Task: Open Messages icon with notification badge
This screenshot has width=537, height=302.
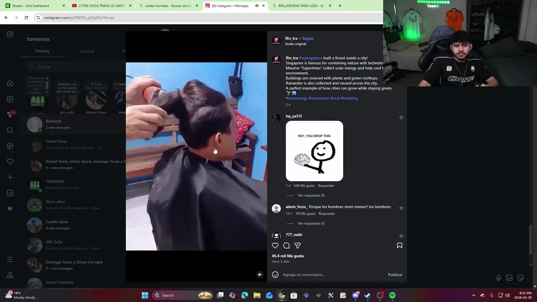Action: [x=10, y=115]
